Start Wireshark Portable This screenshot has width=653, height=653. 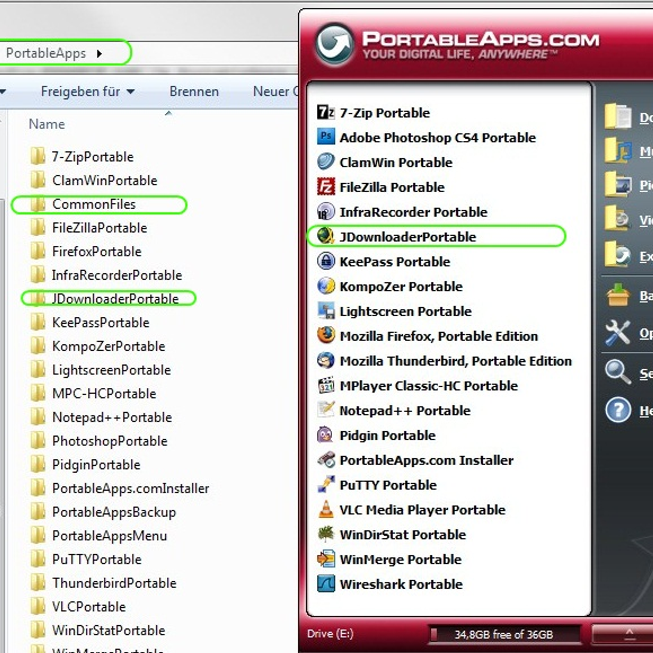390,584
